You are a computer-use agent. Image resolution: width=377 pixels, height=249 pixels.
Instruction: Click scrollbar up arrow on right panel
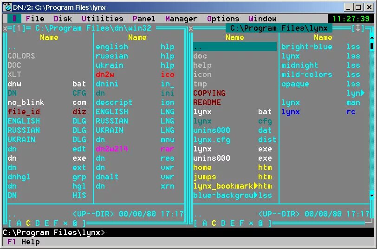point(372,38)
